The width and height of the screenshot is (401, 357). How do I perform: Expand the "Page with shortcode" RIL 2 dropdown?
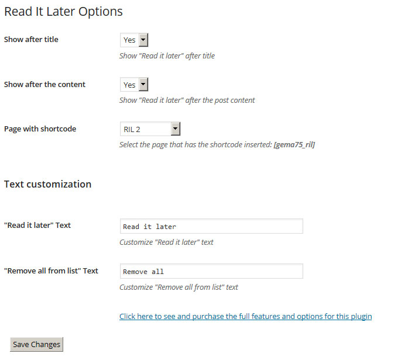(x=150, y=129)
